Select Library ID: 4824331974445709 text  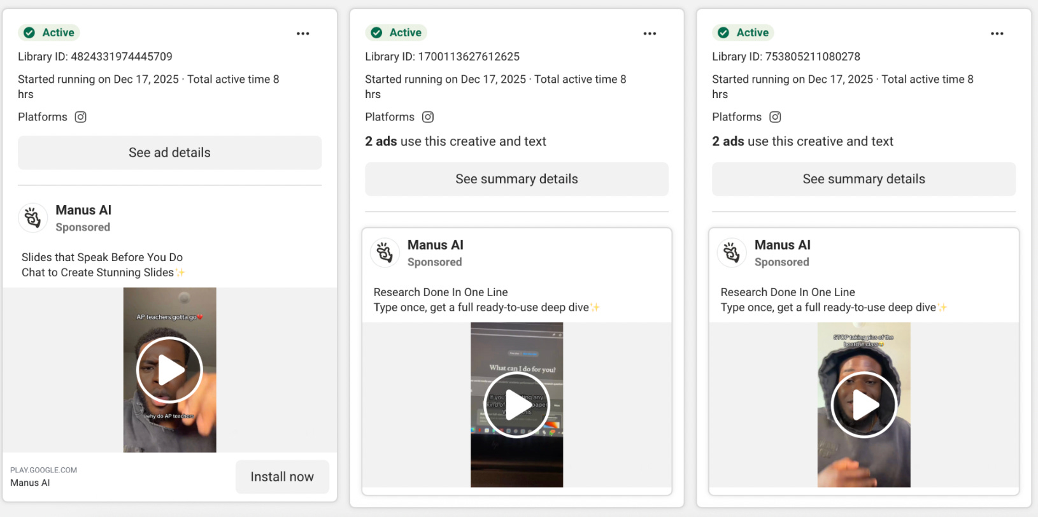point(95,57)
